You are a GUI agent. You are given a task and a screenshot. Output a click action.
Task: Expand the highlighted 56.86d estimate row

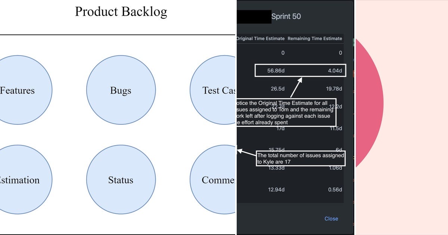pyautogui.click(x=300, y=70)
